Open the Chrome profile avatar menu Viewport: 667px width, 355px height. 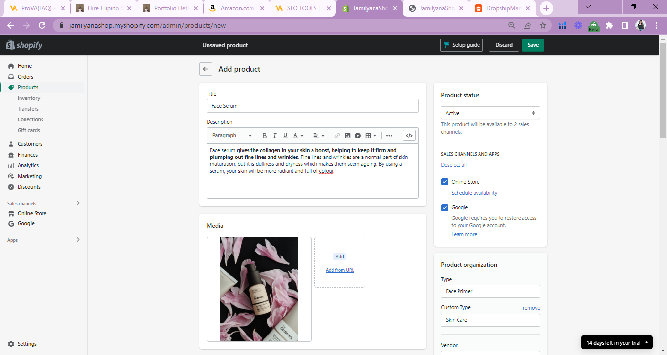click(641, 25)
